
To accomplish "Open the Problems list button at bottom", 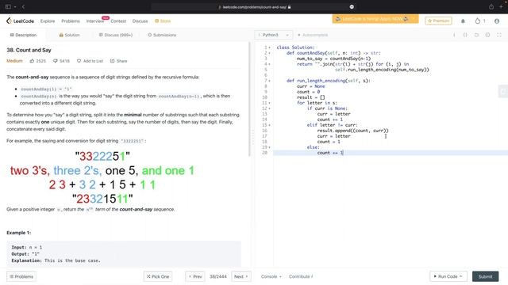I will tap(21, 276).
